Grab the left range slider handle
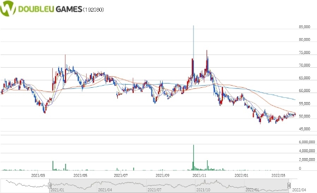Image resolution: width=317 pixels, height=193 pixels. pos(50,185)
